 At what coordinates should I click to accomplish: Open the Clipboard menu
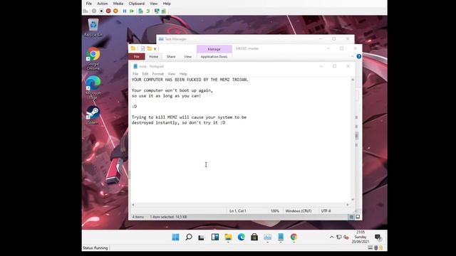[136, 4]
